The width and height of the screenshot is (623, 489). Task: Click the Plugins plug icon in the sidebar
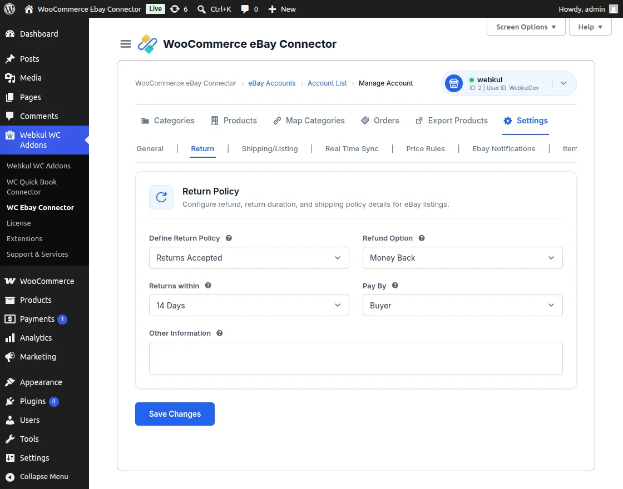point(10,401)
